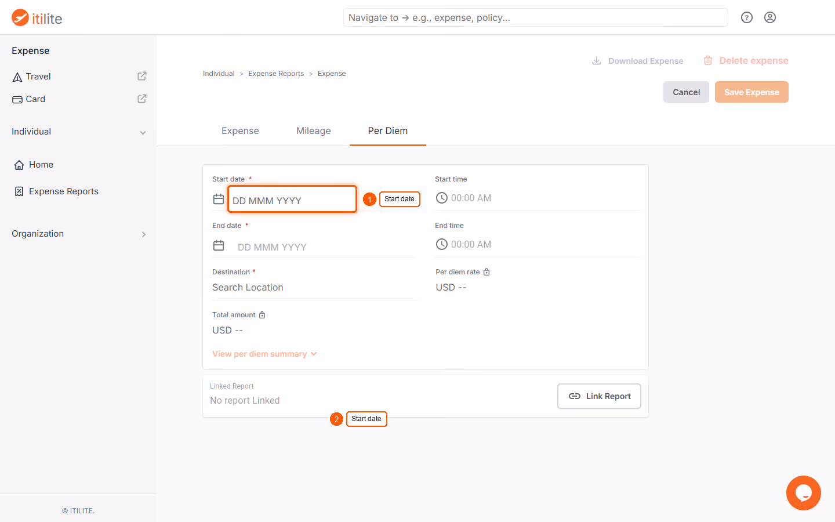Switch to the Expense tab
The width and height of the screenshot is (835, 522).
[x=240, y=131]
